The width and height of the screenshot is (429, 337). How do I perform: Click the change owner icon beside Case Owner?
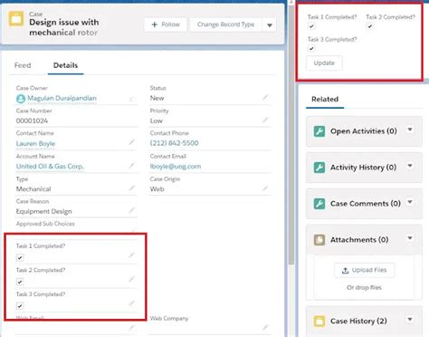click(x=132, y=99)
